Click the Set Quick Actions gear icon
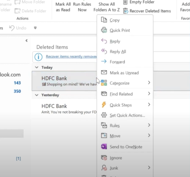The image size is (190, 177). click(x=104, y=115)
